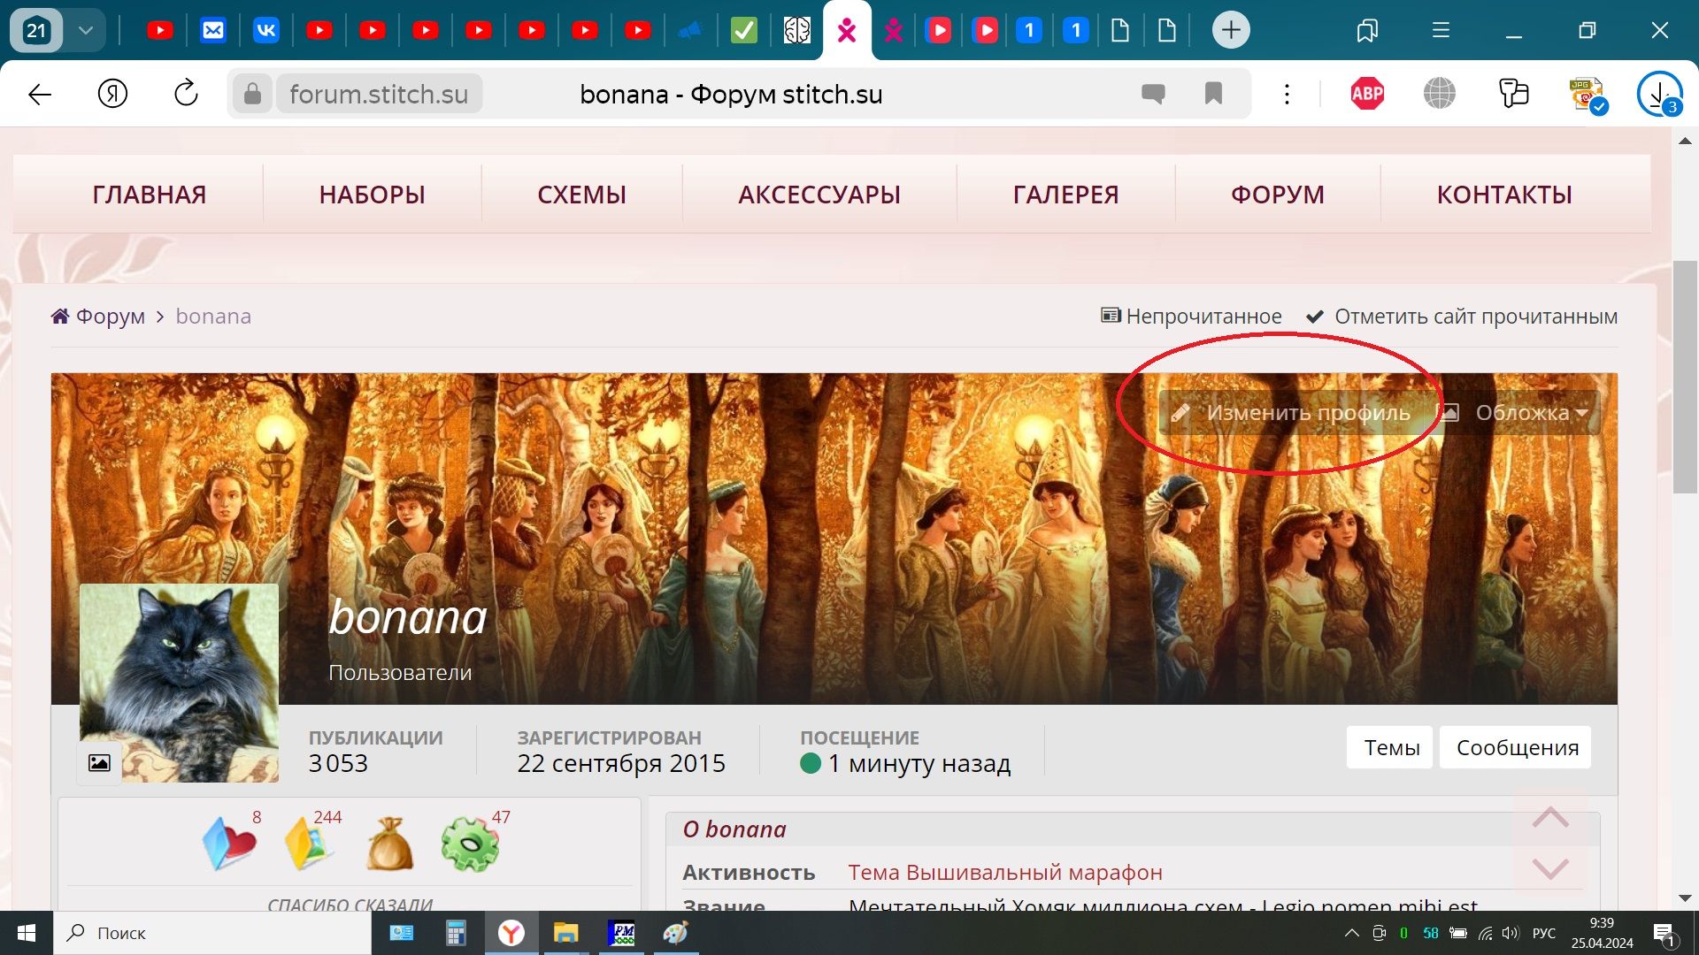Image resolution: width=1699 pixels, height=955 pixels.
Task: Click the picture badge with 244
Action: [x=311, y=843]
